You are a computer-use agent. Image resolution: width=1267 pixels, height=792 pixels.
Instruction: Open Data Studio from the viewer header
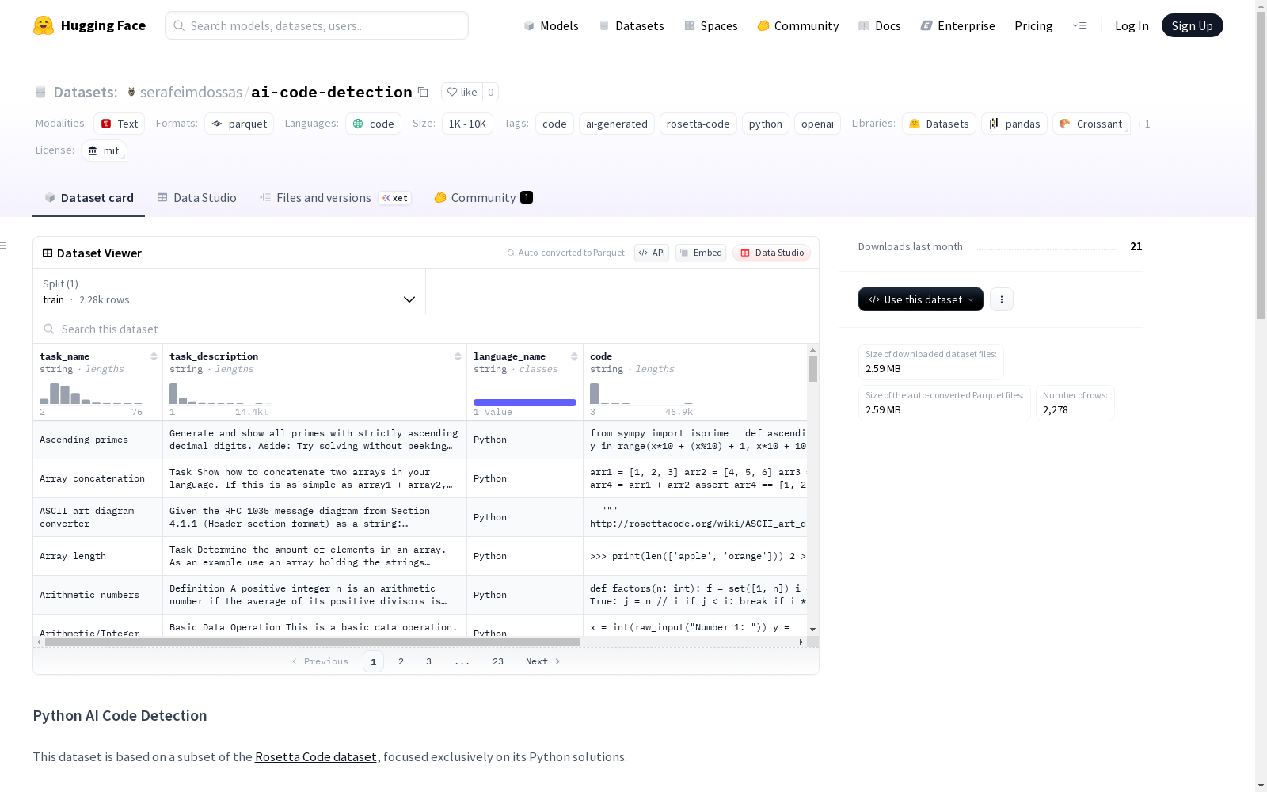[772, 253]
